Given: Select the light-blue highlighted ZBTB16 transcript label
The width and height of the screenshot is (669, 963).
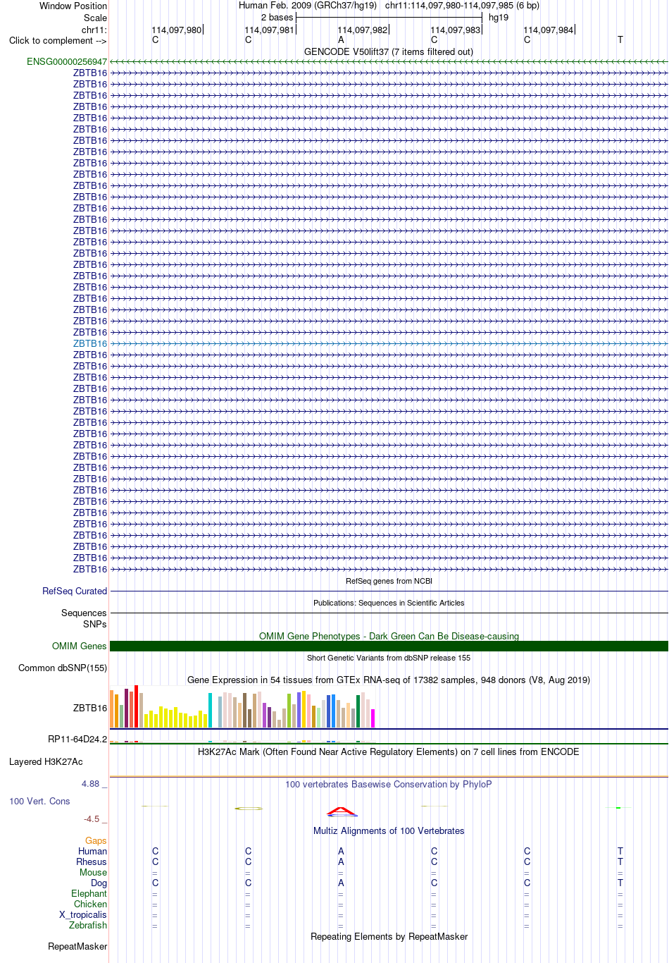Looking at the screenshot, I should pos(90,344).
